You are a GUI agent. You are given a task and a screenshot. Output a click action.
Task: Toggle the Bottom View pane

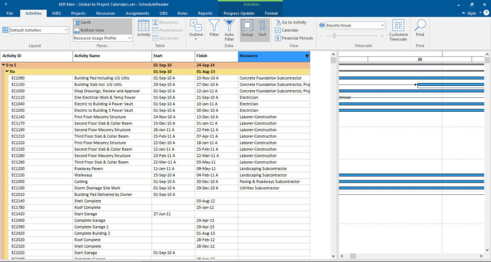click(x=89, y=30)
